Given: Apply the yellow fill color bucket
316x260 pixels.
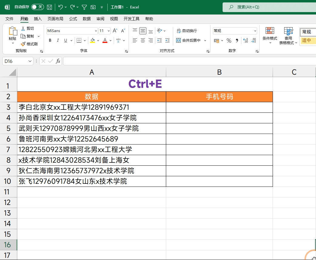Looking at the screenshot, I should [x=92, y=41].
